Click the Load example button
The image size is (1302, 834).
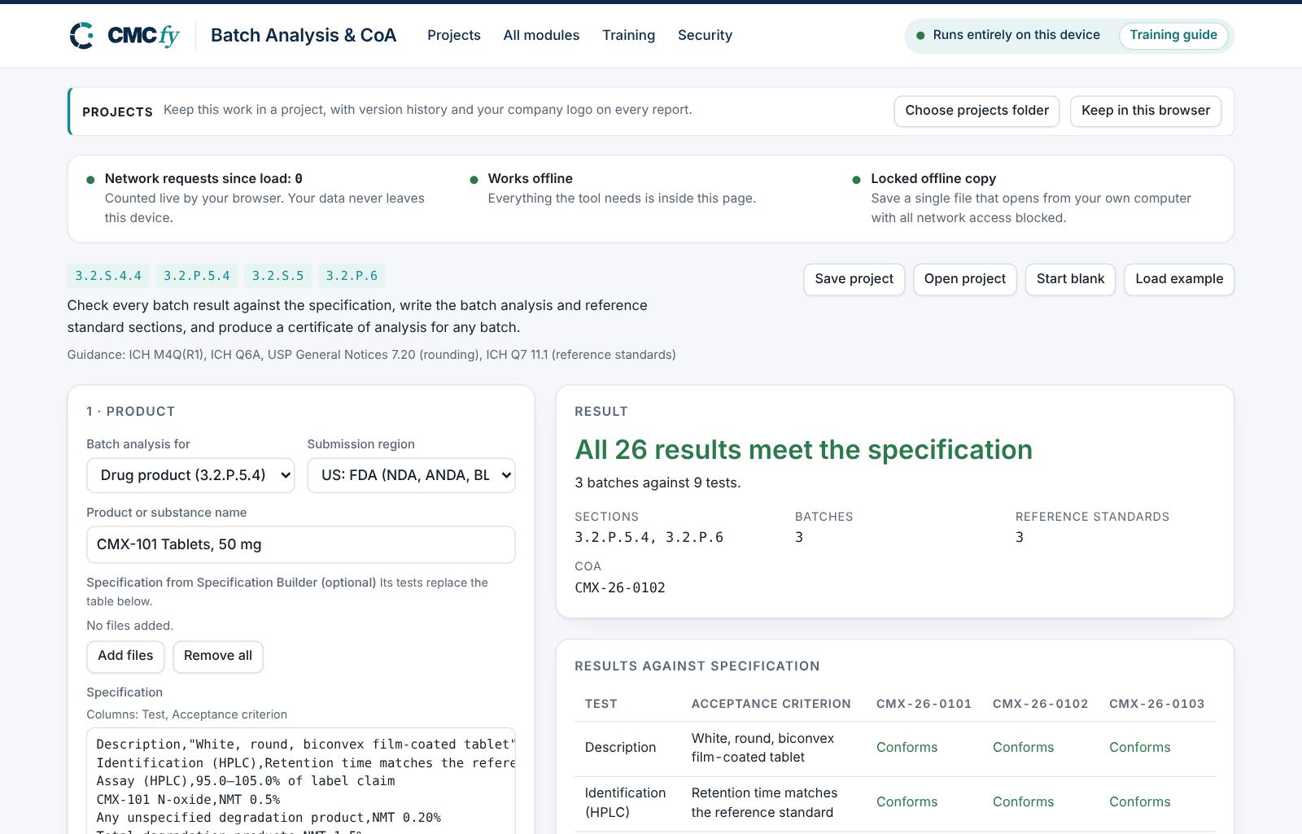[1179, 279]
